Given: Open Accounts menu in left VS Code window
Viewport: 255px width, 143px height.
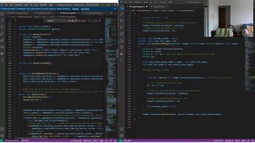Looking at the screenshot, I should [x=2, y=129].
